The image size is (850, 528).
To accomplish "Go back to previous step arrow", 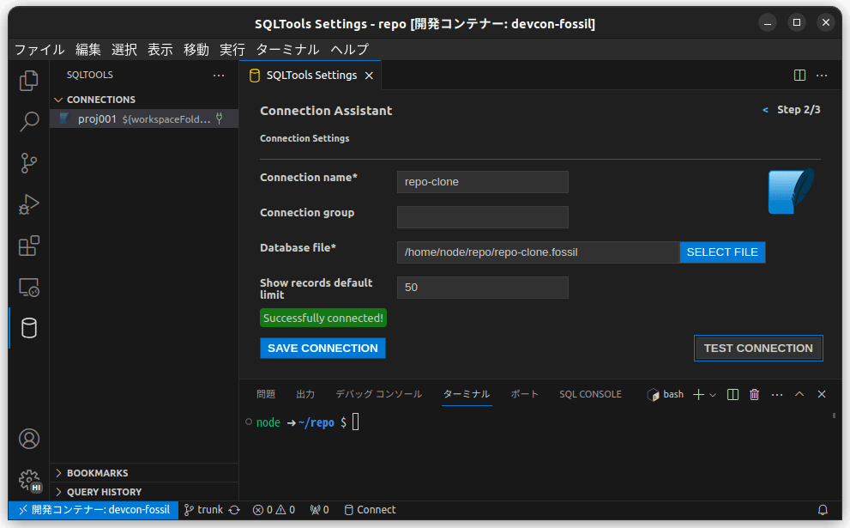I will pyautogui.click(x=765, y=110).
